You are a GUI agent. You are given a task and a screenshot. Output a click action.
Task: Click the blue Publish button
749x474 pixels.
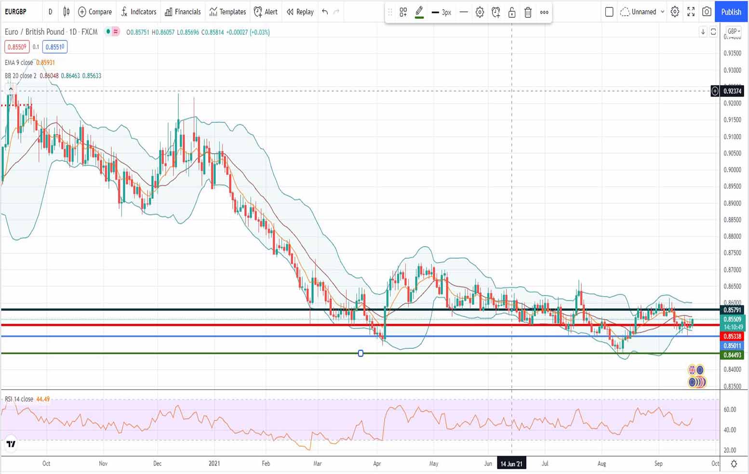(731, 12)
